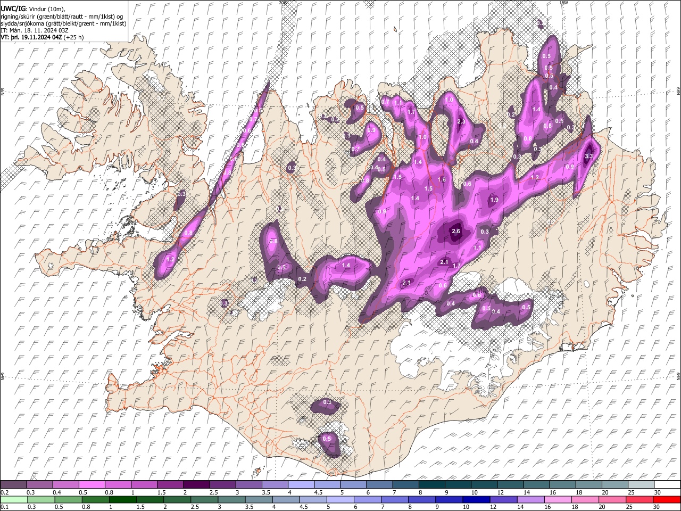Click the 0.1 label on the rain scale

[x=4, y=507]
